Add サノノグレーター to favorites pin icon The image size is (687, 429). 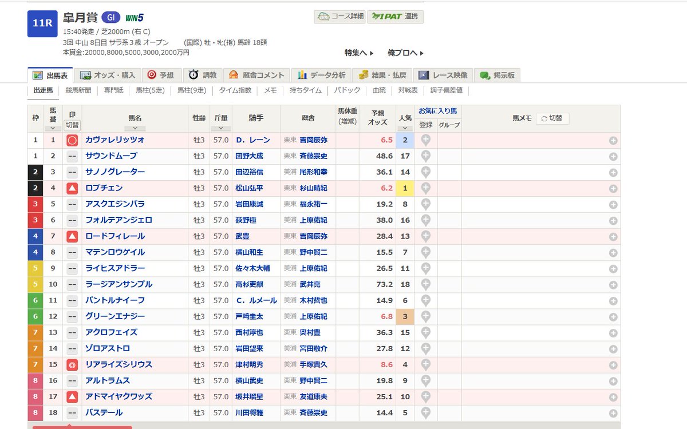(425, 172)
